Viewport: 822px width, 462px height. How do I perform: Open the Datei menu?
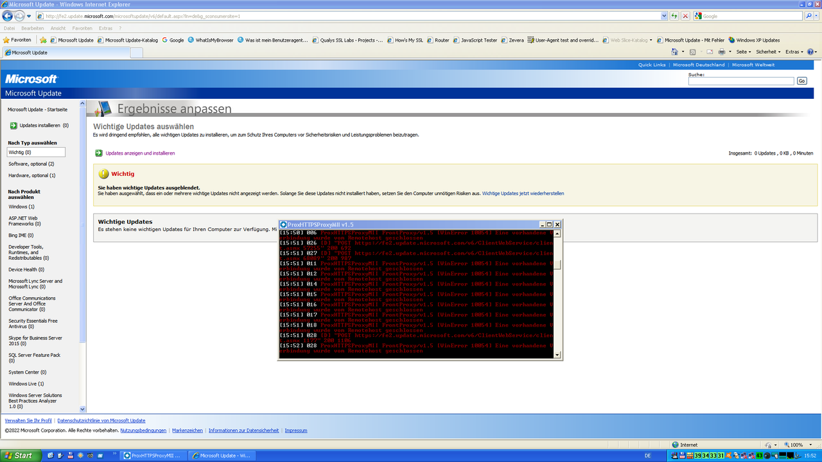click(x=9, y=28)
